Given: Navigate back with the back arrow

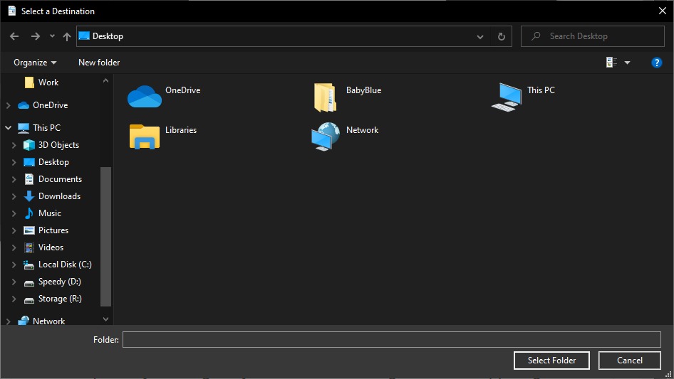Looking at the screenshot, I should tap(14, 36).
